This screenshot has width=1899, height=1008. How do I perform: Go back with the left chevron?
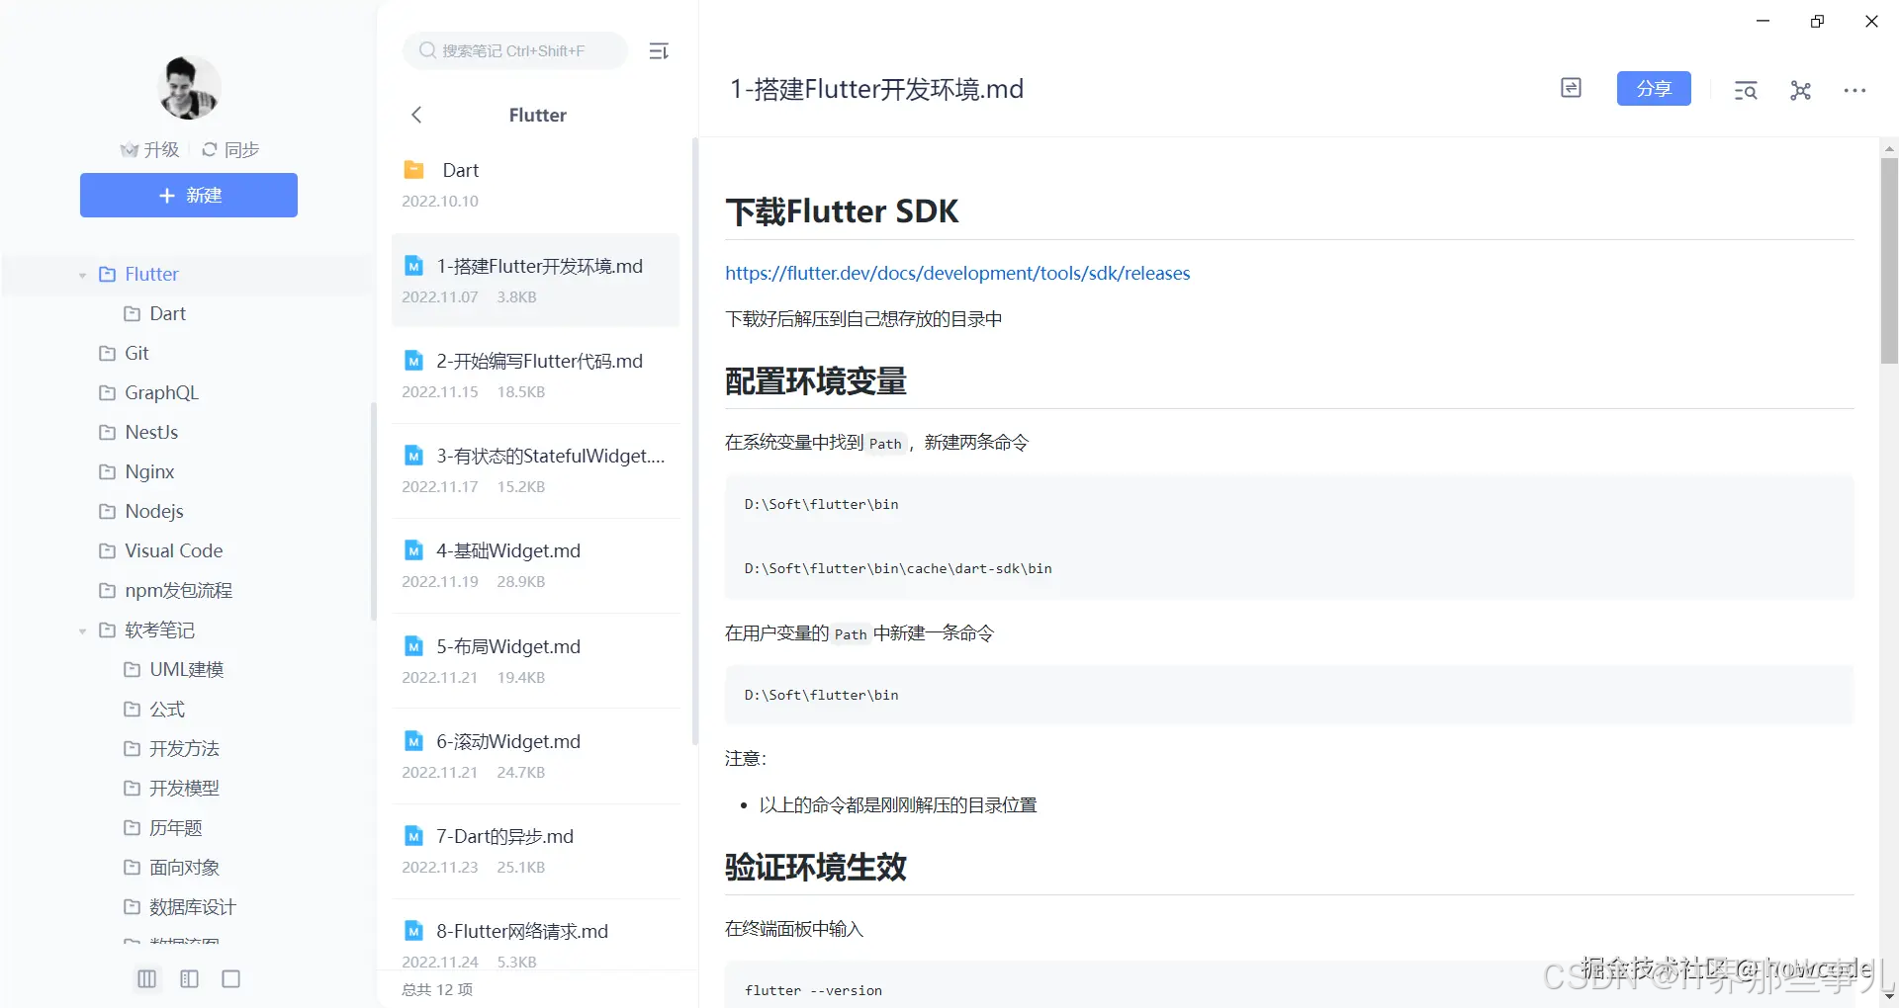[416, 115]
